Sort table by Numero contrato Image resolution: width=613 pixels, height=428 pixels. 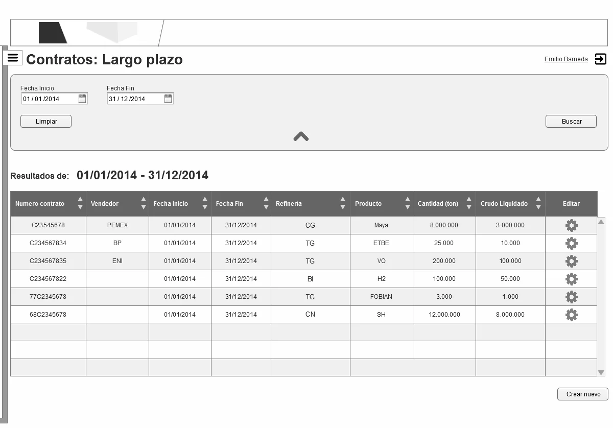(80, 203)
